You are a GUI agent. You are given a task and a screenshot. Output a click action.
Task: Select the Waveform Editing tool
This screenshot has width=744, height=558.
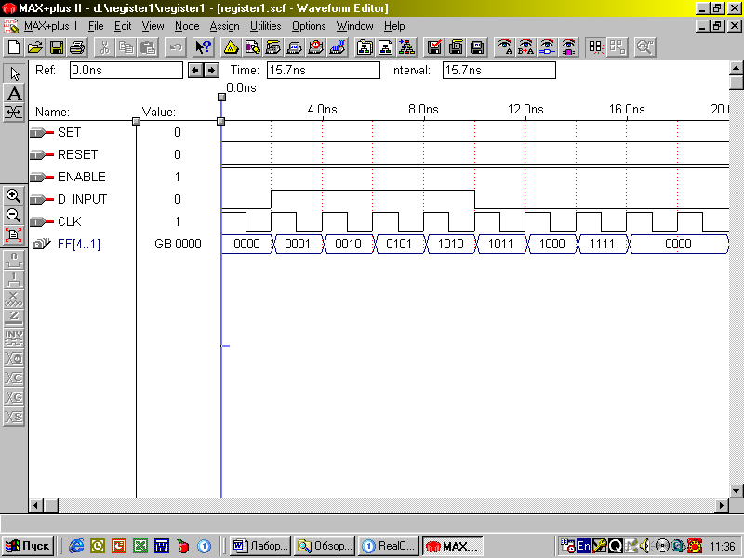point(14,113)
